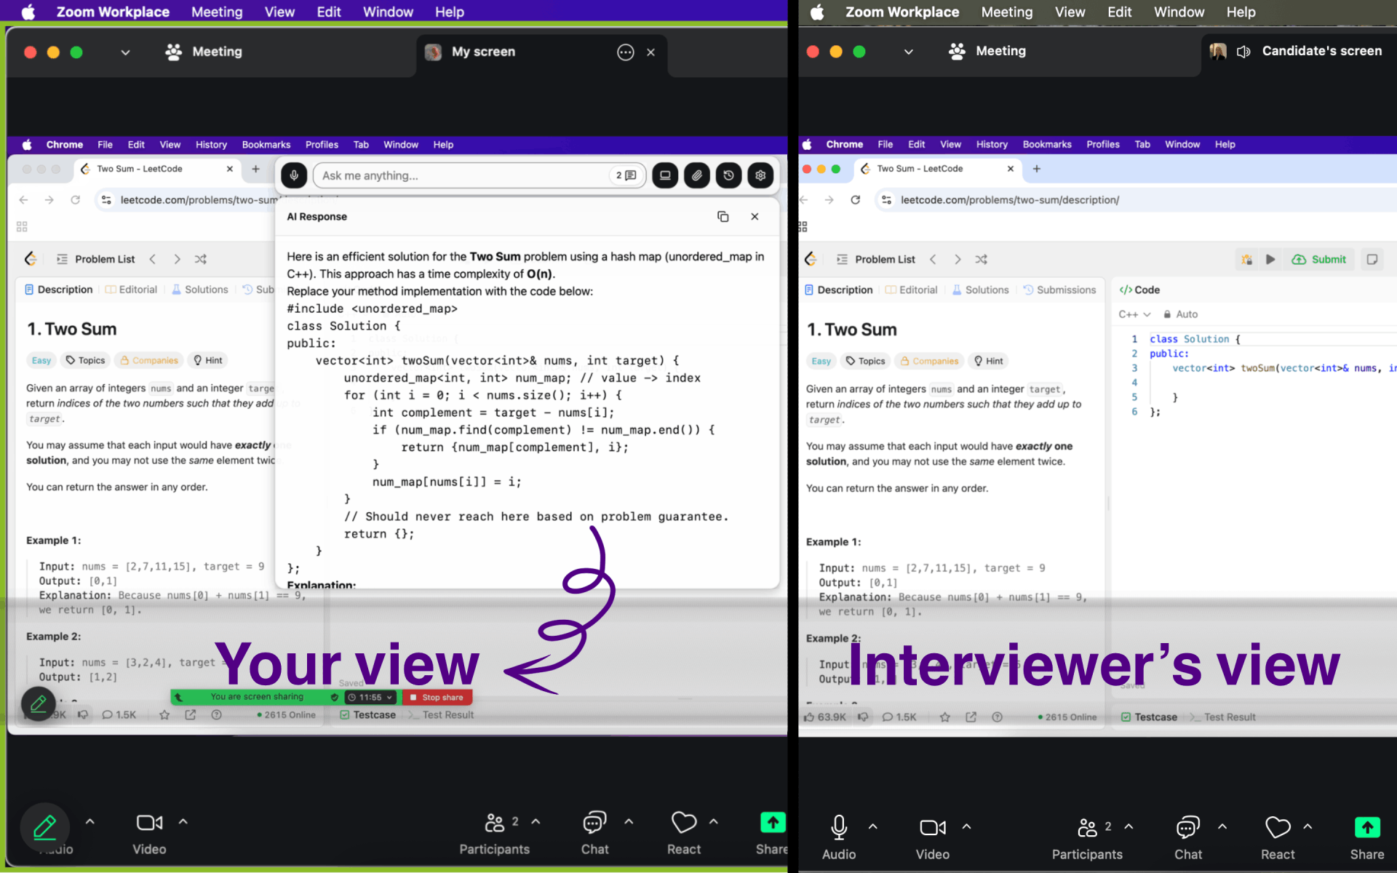Click the debug icon left of Run

point(1246,260)
